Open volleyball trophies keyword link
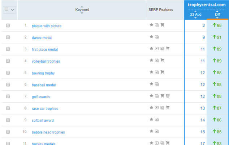The height and width of the screenshot is (145, 229). click(x=46, y=61)
